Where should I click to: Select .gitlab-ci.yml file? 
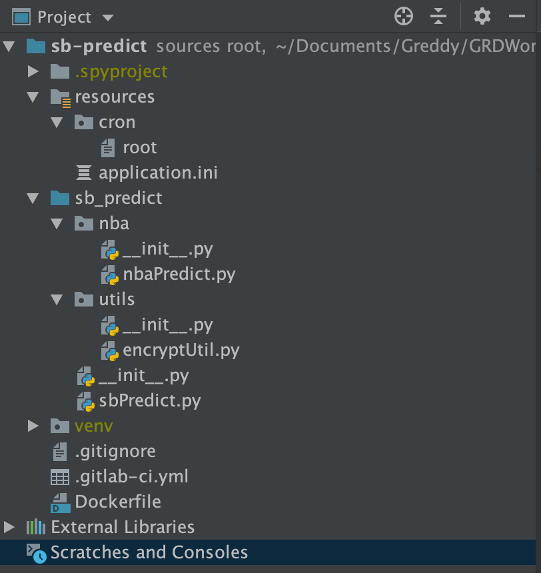point(131,476)
